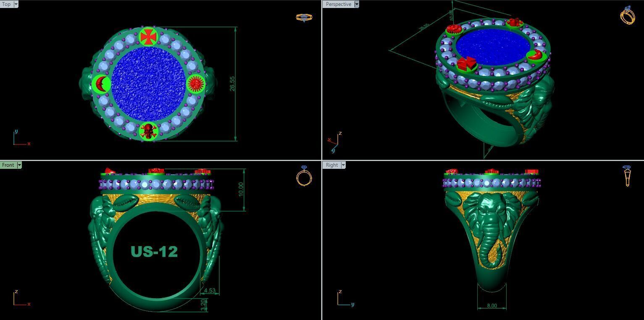
Task: Open the Front viewport dropdown arrow
Action: coord(19,165)
